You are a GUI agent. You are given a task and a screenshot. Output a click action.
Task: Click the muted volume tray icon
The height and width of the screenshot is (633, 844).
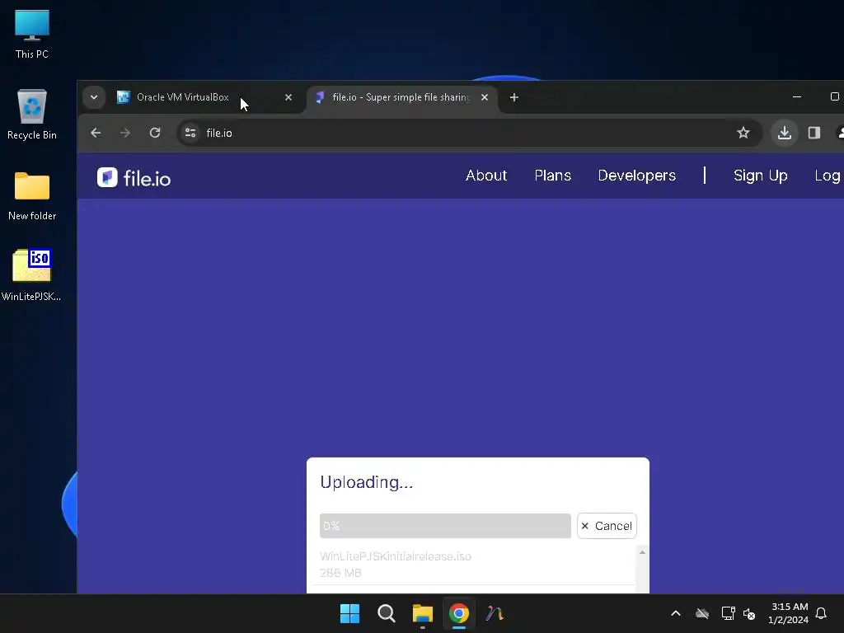pos(749,613)
